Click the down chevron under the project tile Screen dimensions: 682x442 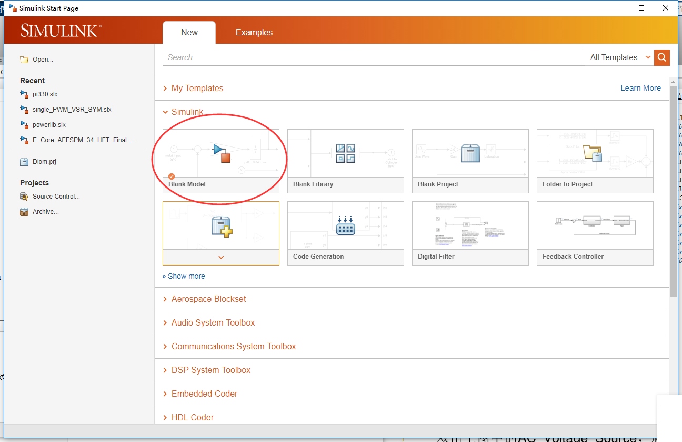221,257
